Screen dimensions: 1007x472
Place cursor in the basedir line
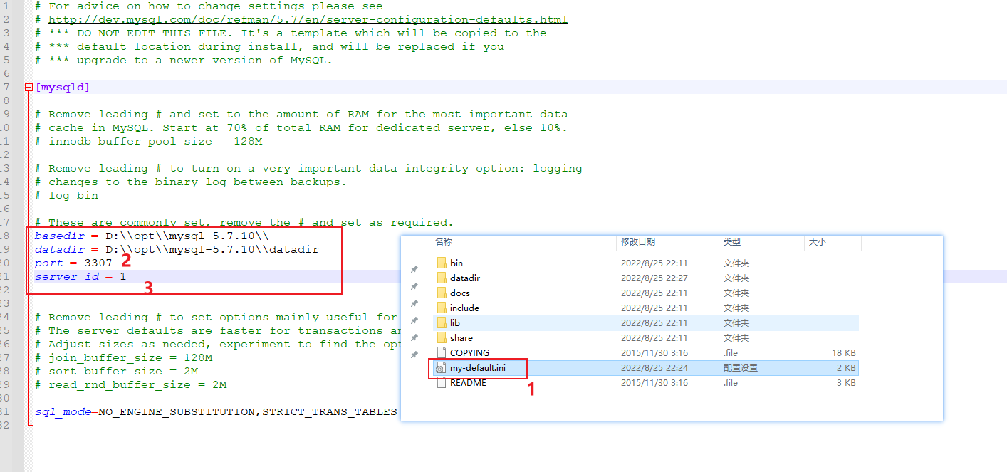point(152,236)
